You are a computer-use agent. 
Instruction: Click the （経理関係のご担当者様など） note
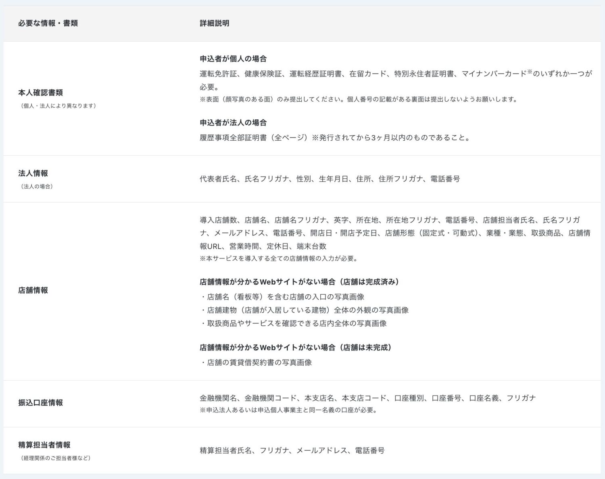(x=56, y=458)
